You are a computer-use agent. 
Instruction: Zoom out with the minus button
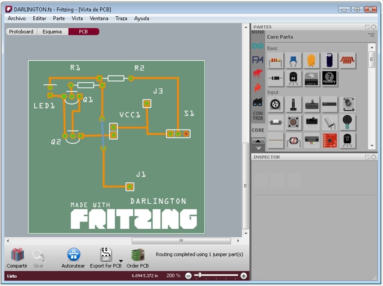(x=188, y=276)
